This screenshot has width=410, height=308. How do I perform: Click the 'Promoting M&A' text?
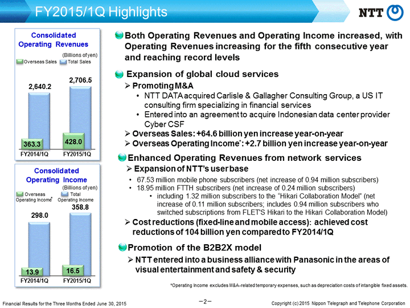pyautogui.click(x=163, y=86)
